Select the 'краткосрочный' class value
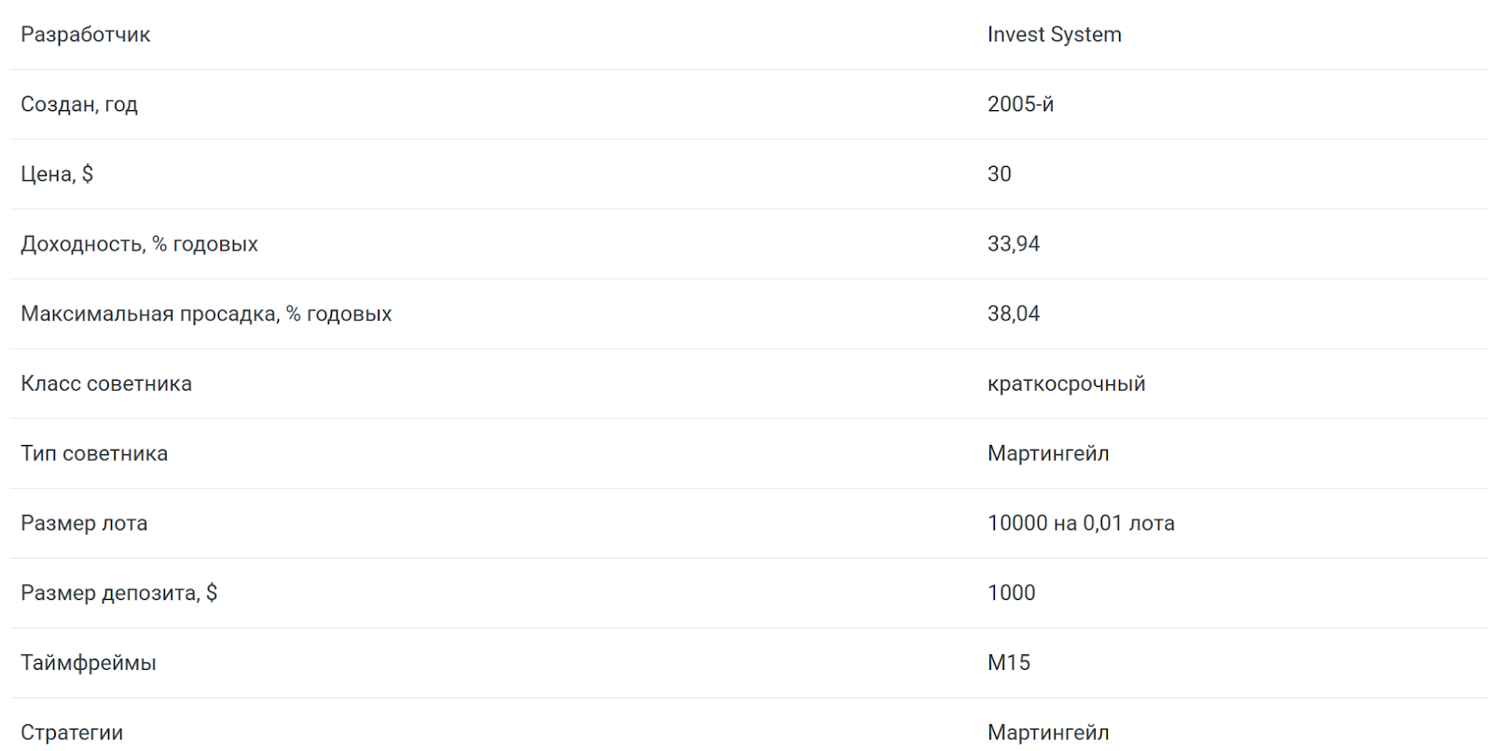 tap(1066, 383)
